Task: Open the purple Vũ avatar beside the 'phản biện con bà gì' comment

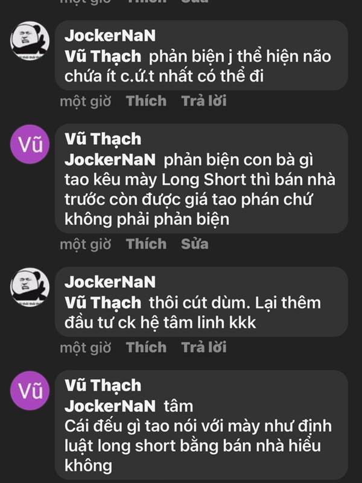Action: (30, 144)
